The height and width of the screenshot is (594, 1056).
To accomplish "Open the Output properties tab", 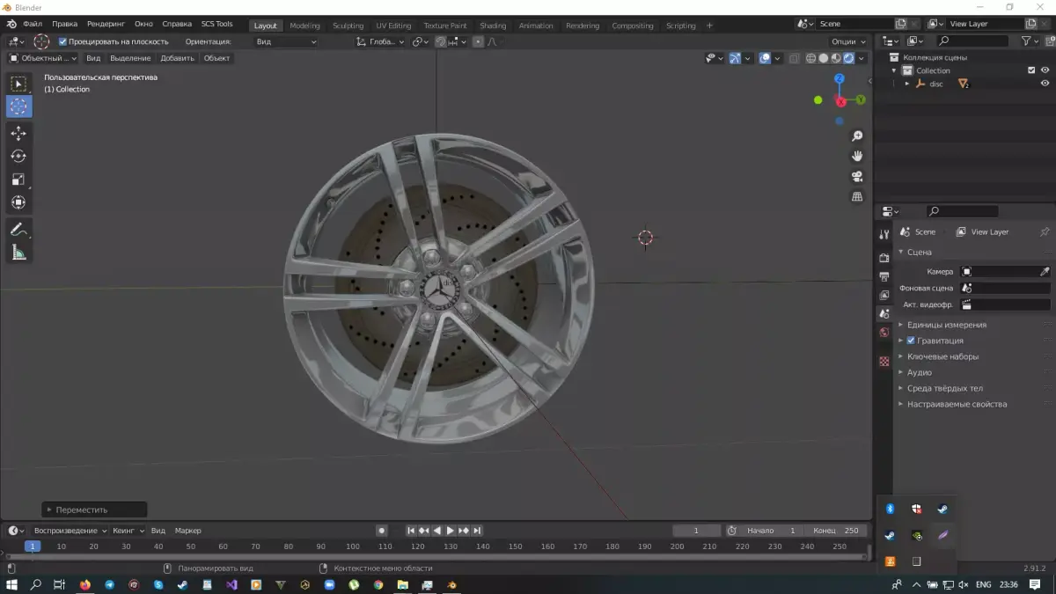I will pos(884,276).
